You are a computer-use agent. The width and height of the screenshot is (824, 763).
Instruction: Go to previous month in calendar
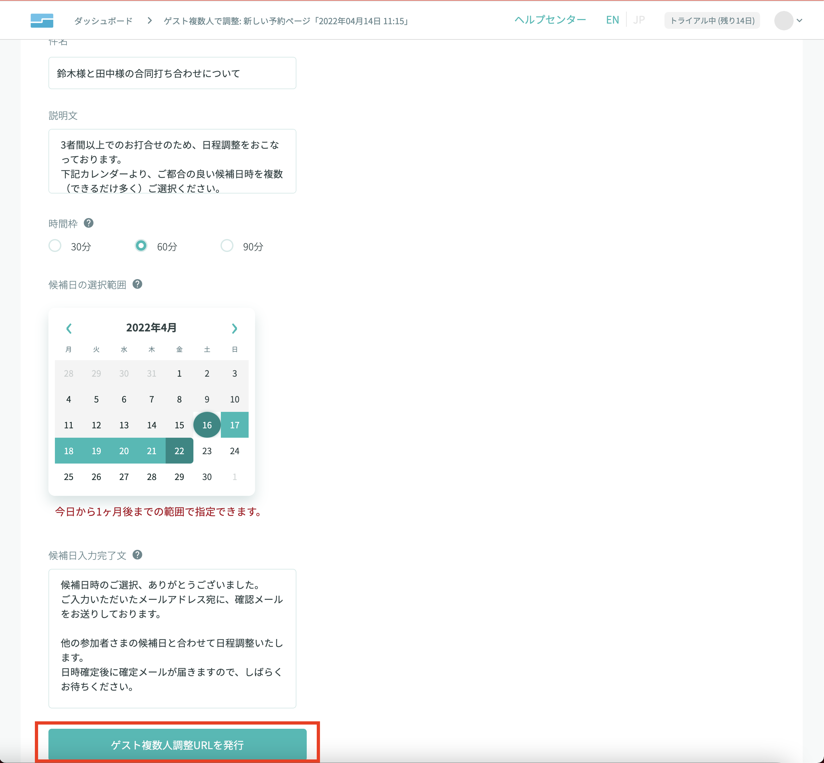point(69,328)
